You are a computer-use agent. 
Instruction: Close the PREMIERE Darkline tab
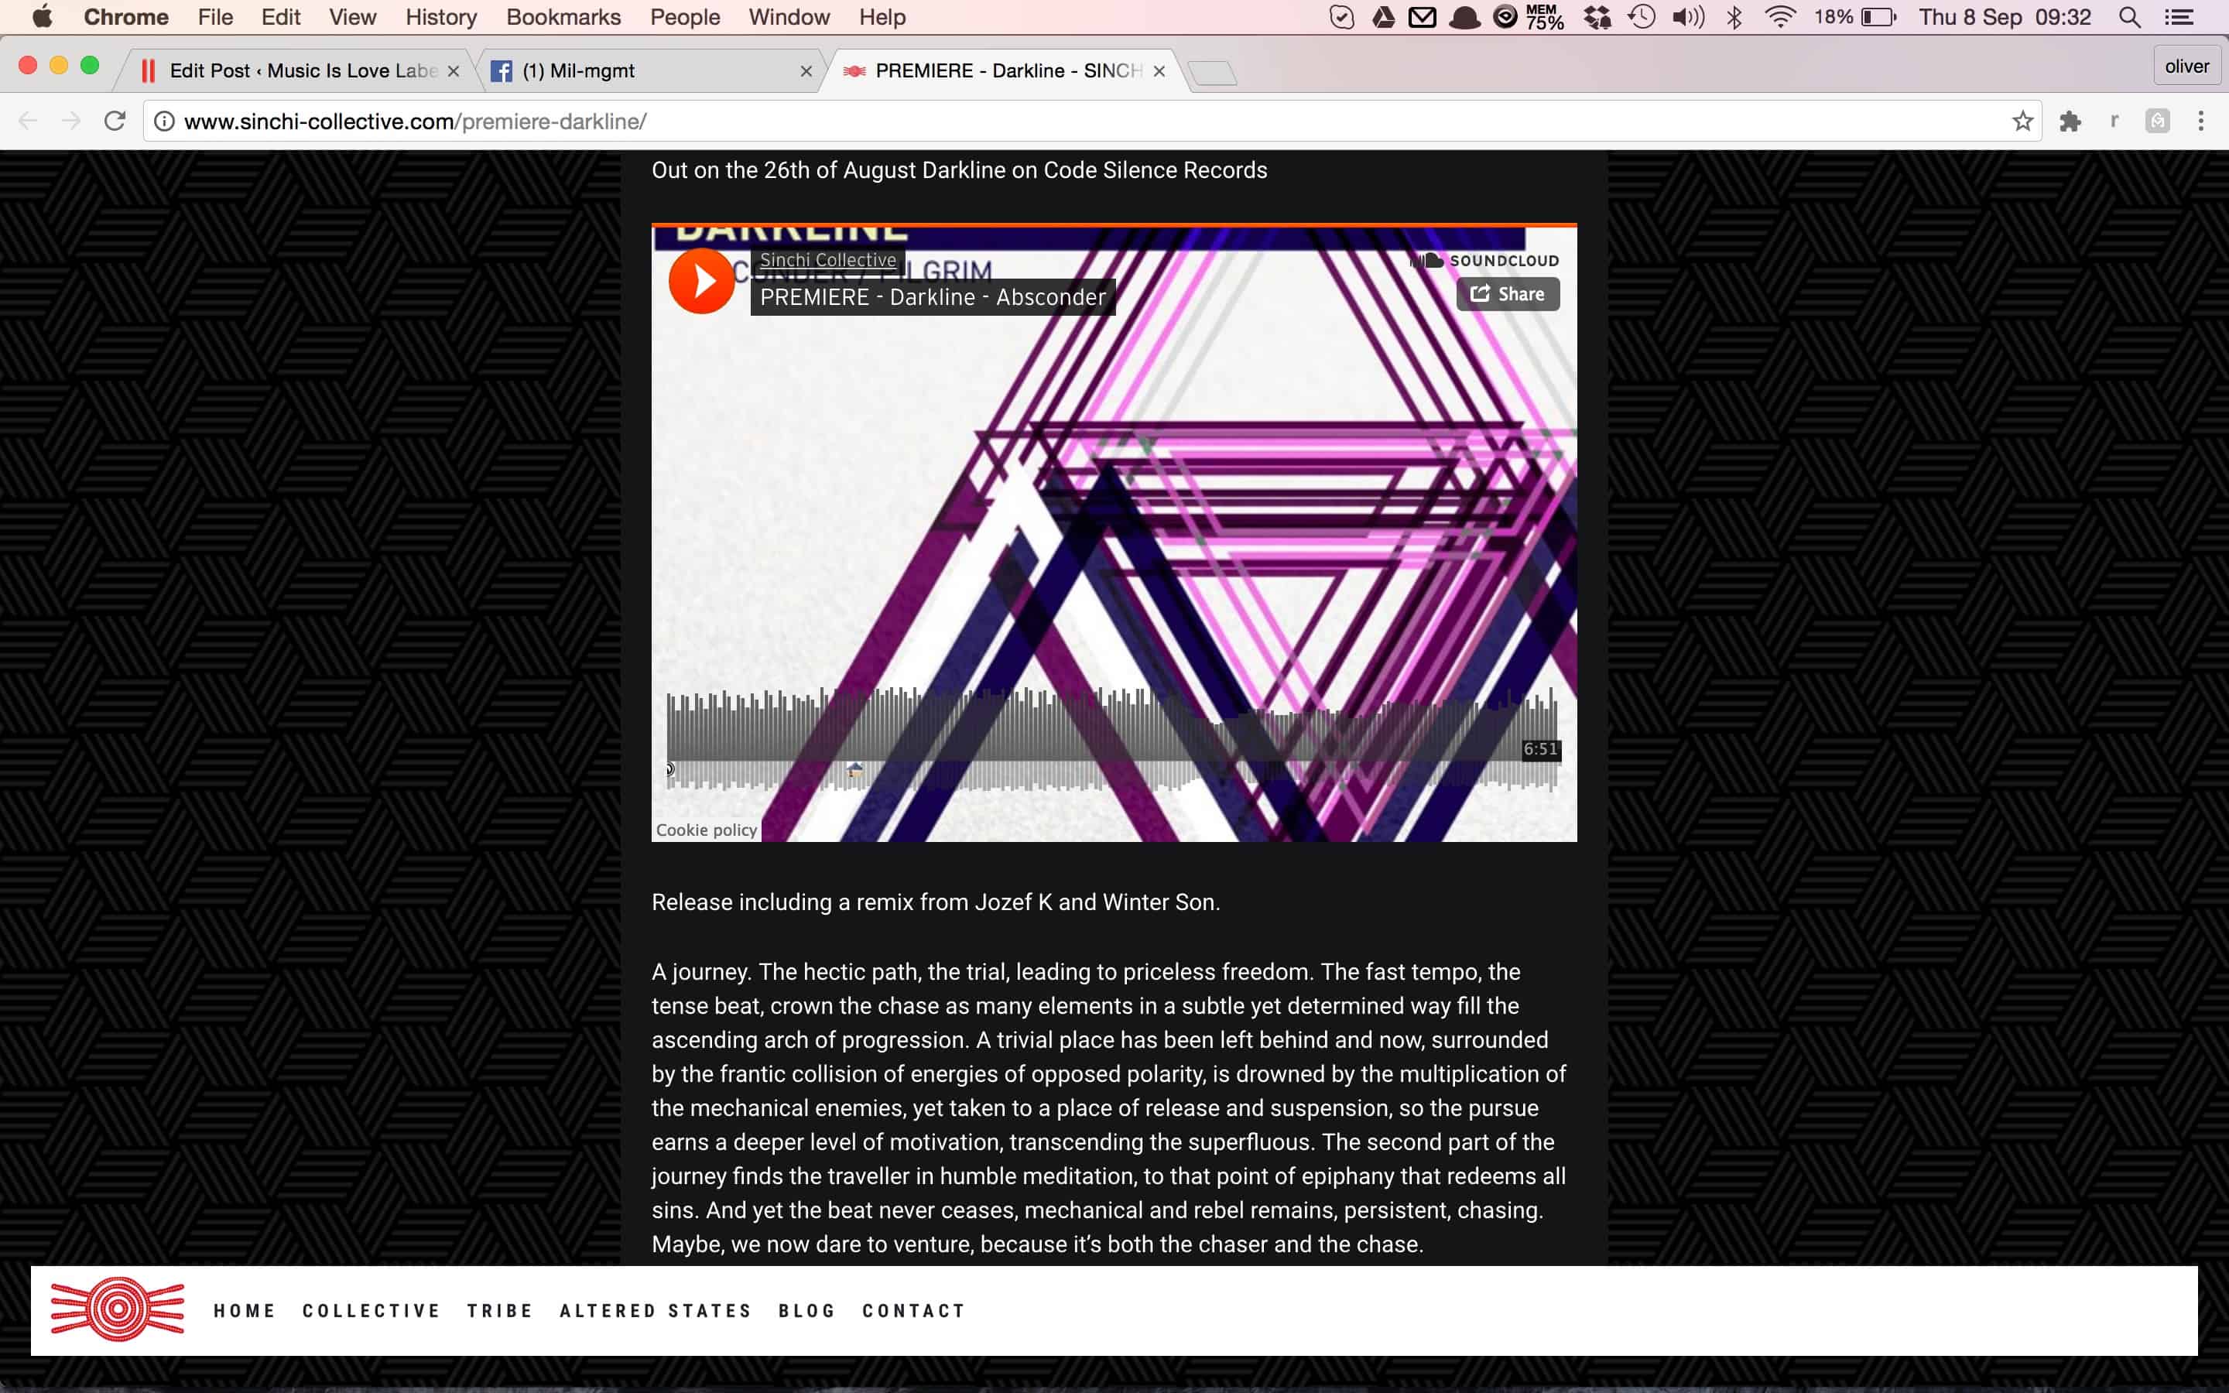coord(1159,71)
